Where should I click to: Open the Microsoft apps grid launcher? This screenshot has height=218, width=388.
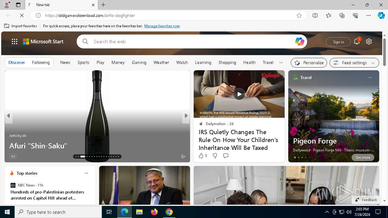(15, 41)
